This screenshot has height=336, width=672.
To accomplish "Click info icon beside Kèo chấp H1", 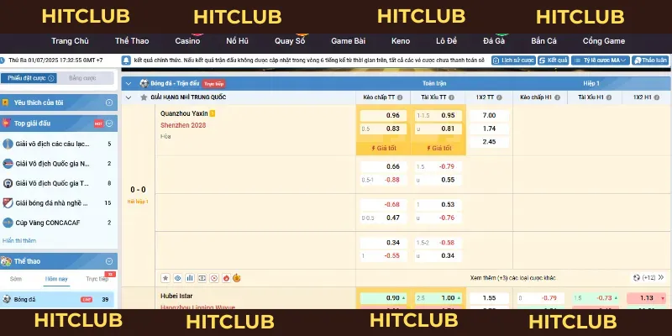I will [x=557, y=97].
